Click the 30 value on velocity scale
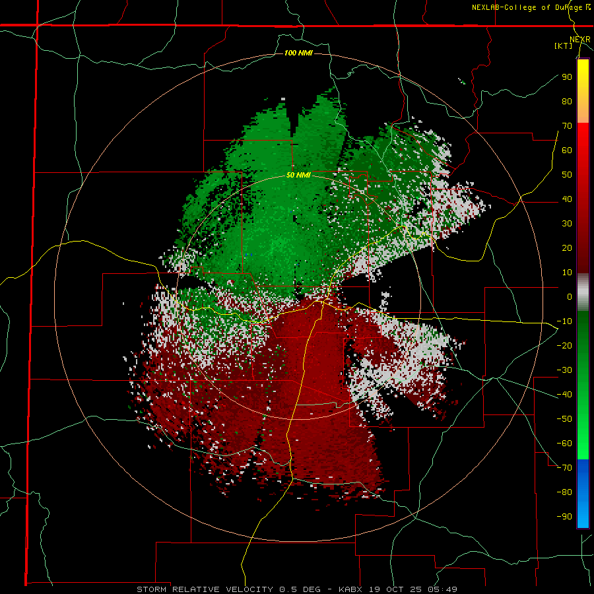Viewport: 594px width, 594px height. tap(567, 224)
